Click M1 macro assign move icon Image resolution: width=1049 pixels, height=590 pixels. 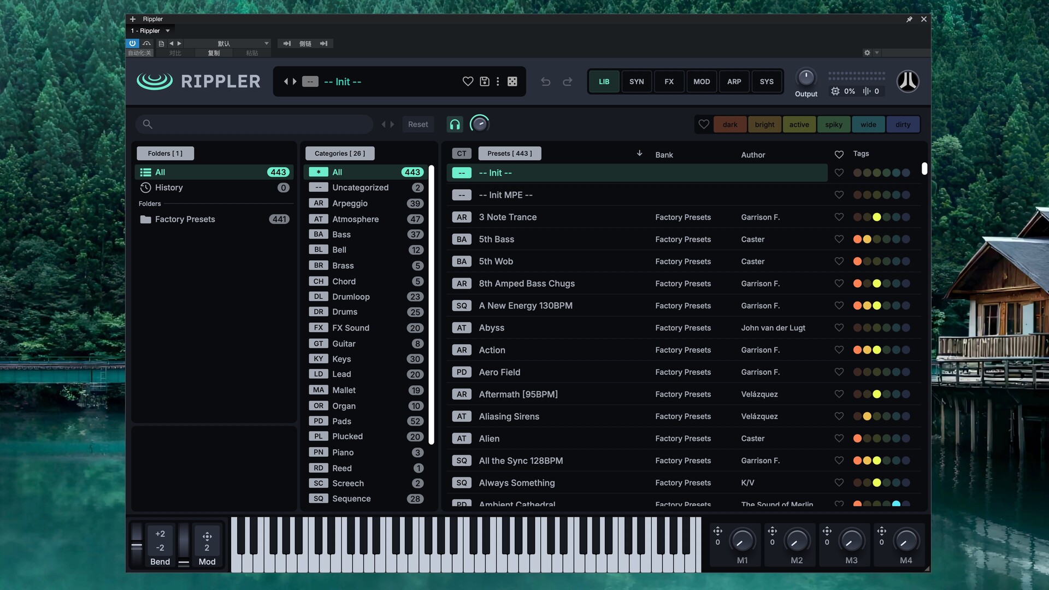(x=718, y=531)
